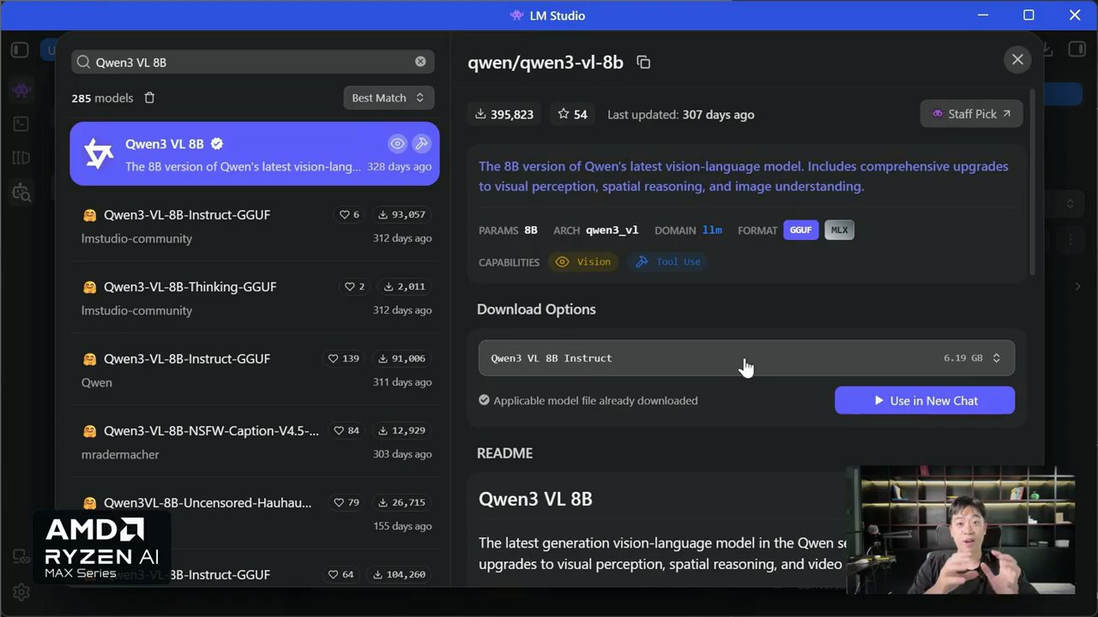Click the 8B params value

click(531, 230)
